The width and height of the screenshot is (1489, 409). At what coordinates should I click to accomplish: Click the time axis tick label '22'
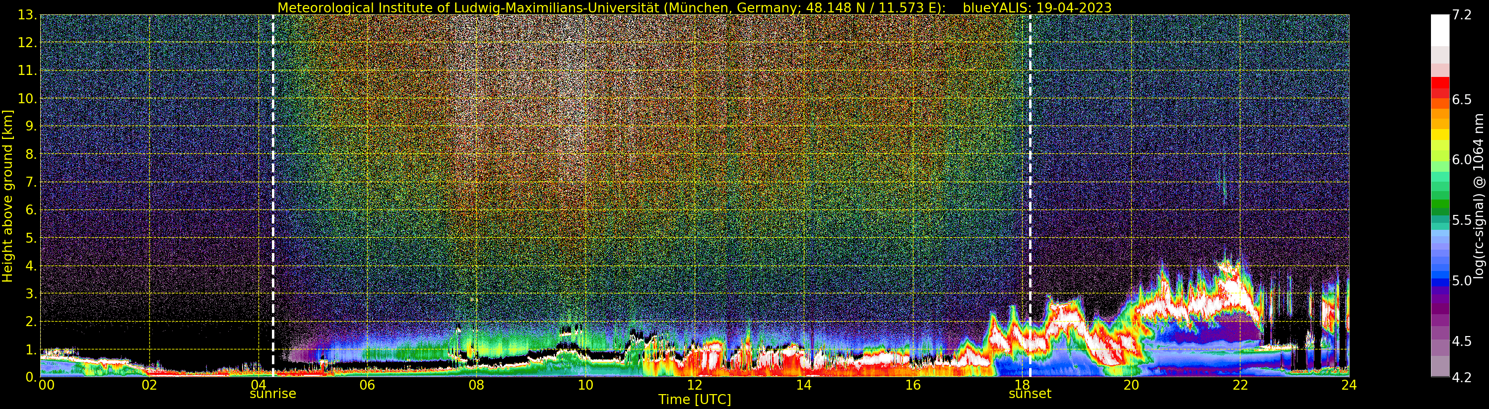tap(1240, 385)
